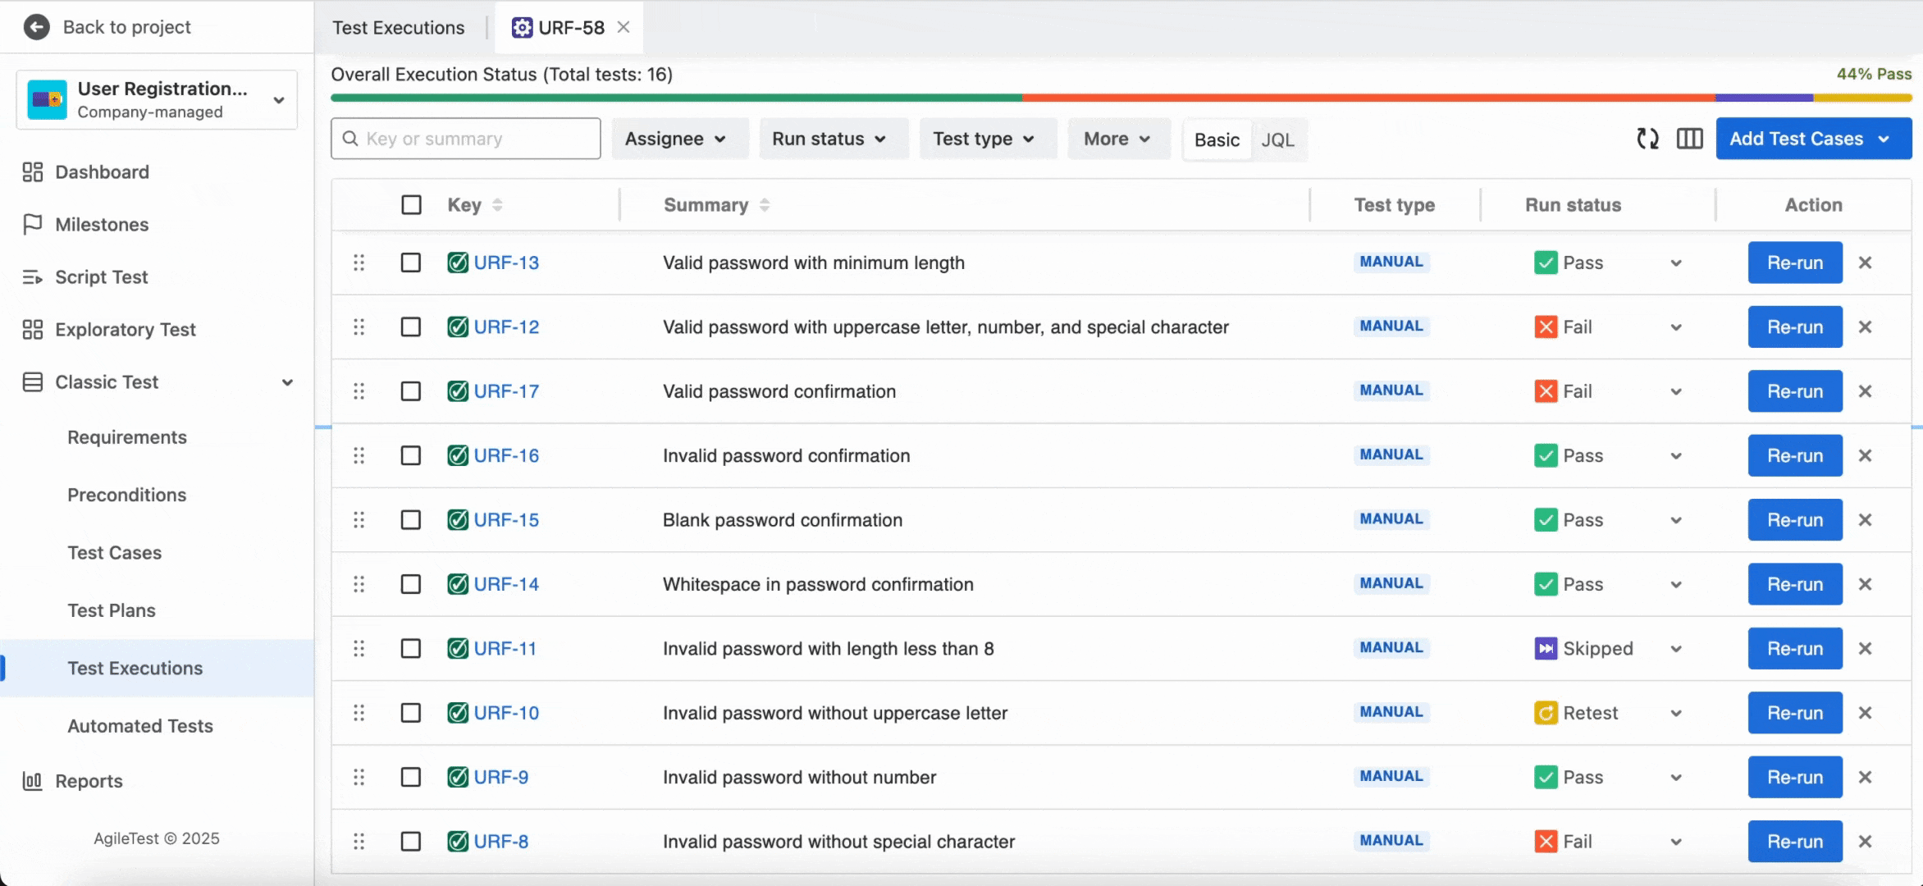The height and width of the screenshot is (886, 1923).
Task: Switch filter mode to JQL
Action: click(1277, 139)
